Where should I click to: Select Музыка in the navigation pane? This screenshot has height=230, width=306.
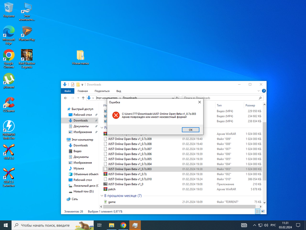coord(79,168)
